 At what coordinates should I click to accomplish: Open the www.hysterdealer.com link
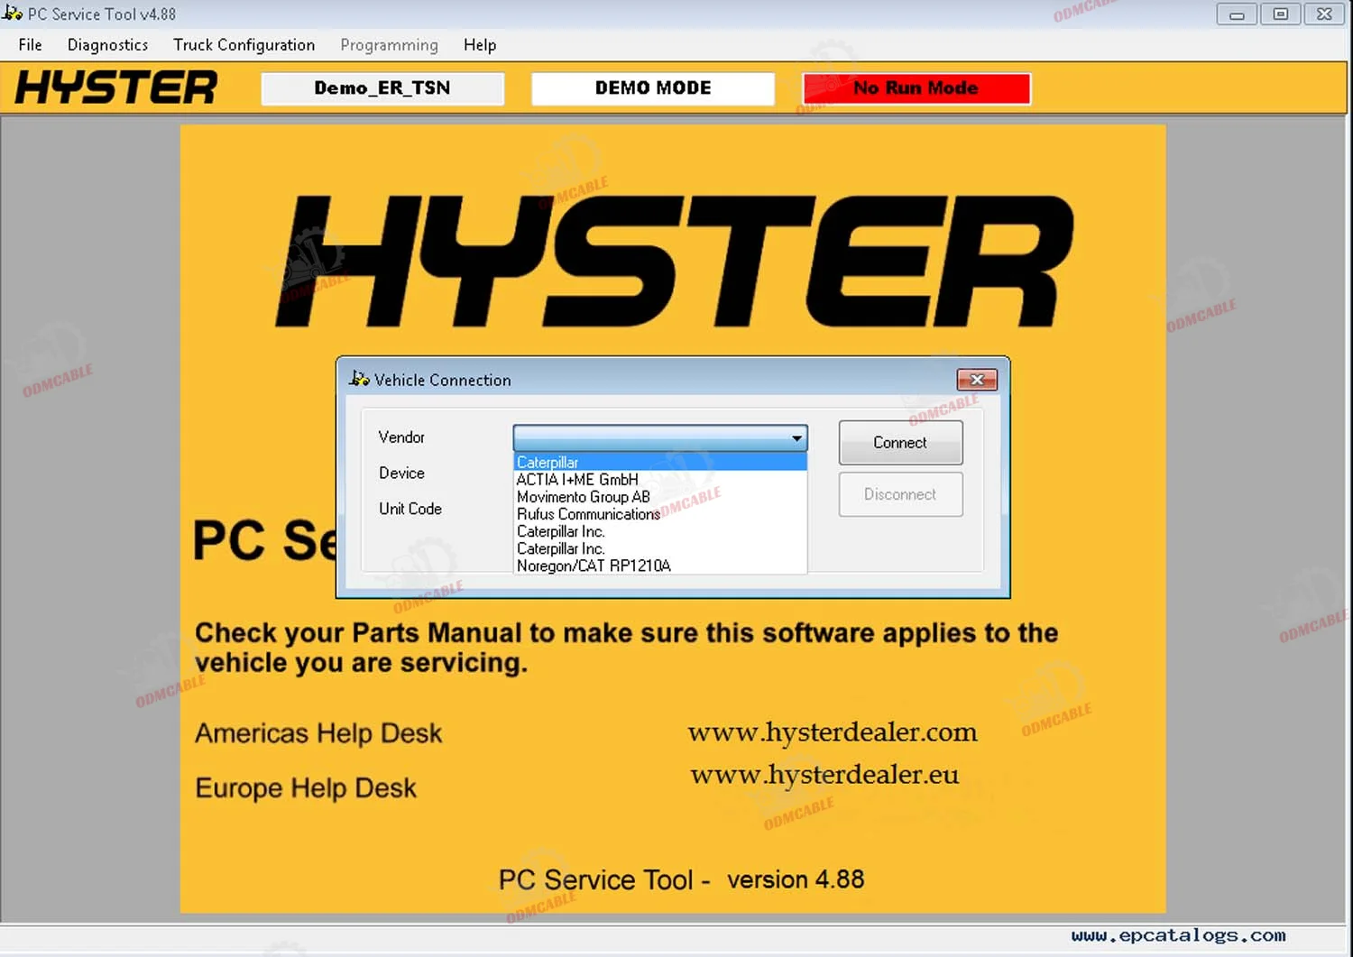point(832,732)
